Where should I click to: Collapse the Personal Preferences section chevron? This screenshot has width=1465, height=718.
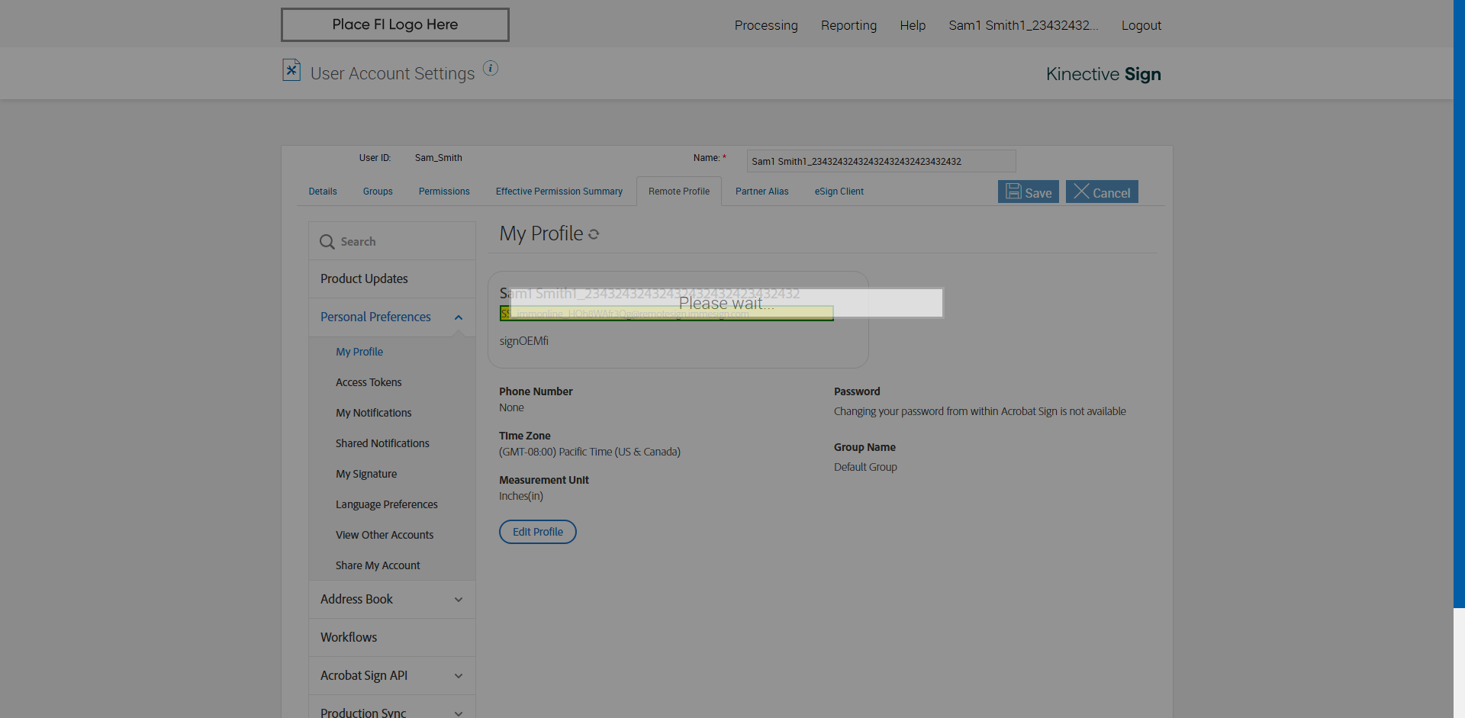(x=459, y=317)
